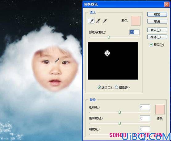Screen dimensions: 171x141
Task: Focus the 饱和度(A) saturation value field
Action: (x=145, y=118)
